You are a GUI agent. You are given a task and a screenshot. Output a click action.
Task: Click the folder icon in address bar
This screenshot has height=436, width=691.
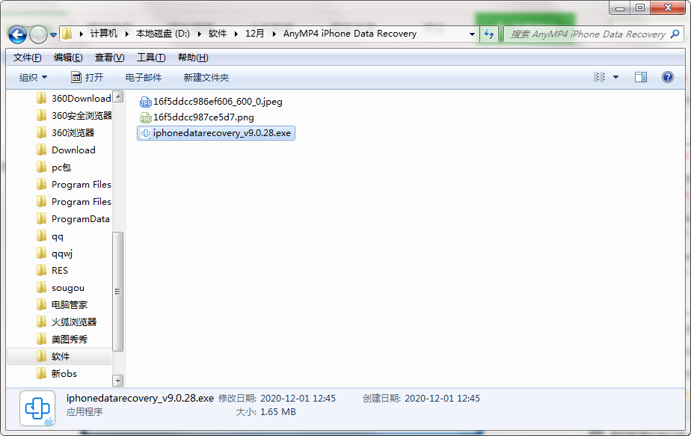[x=67, y=34]
